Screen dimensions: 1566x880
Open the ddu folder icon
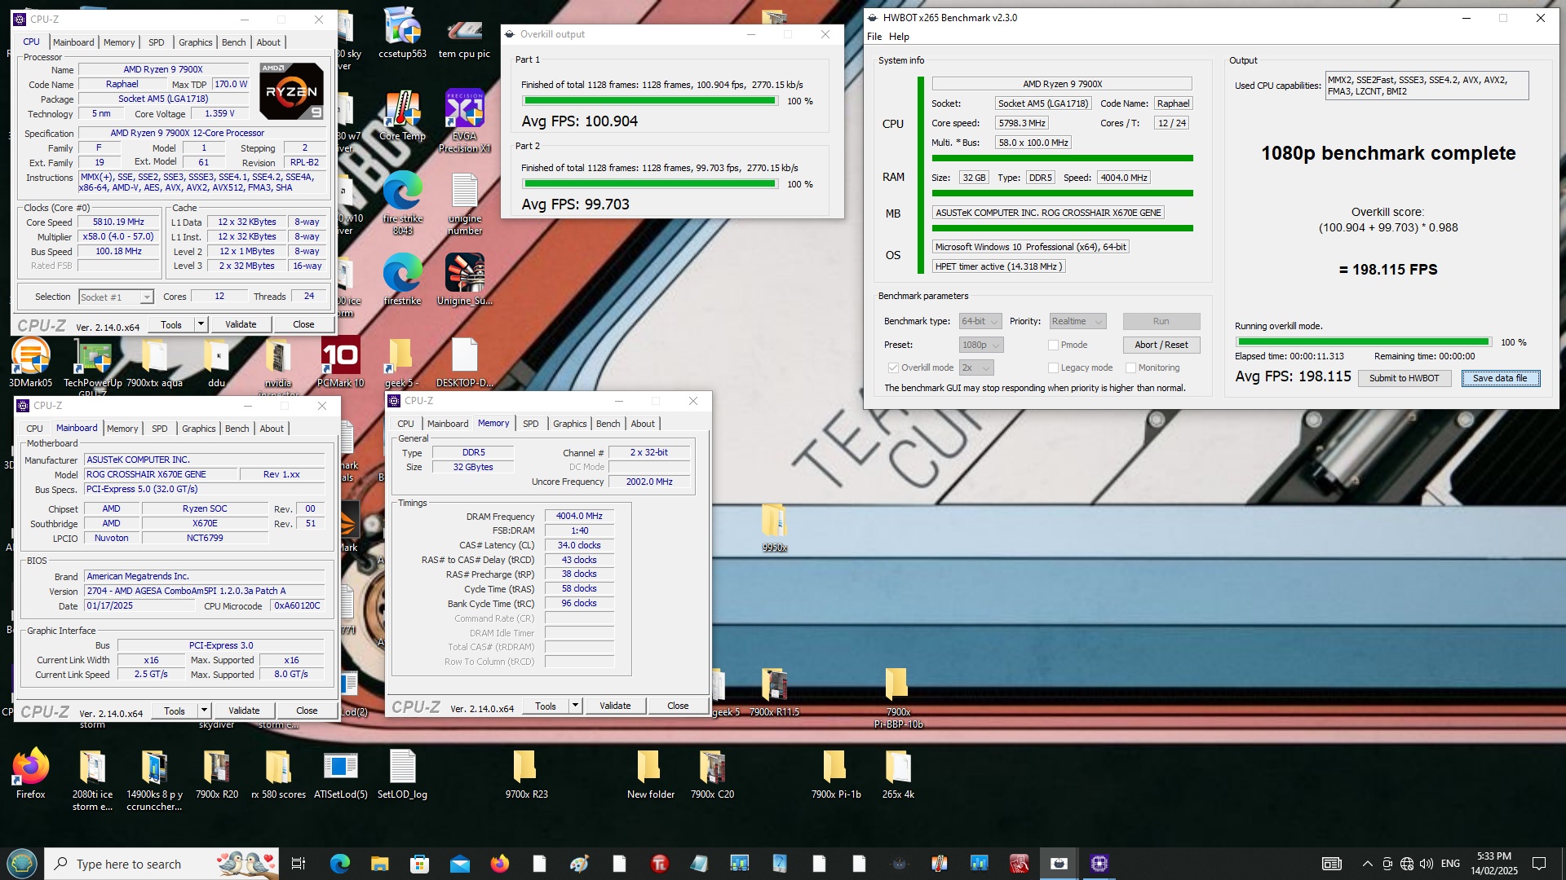click(216, 363)
